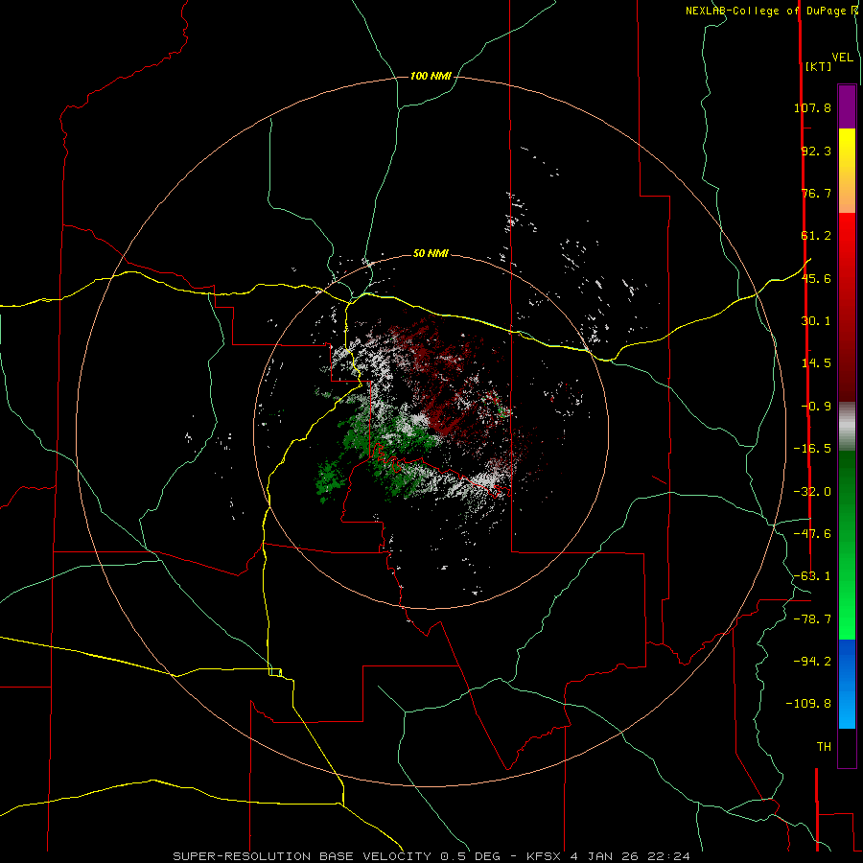Click the -94.2 legend value
This screenshot has width=863, height=863.
click(x=812, y=661)
